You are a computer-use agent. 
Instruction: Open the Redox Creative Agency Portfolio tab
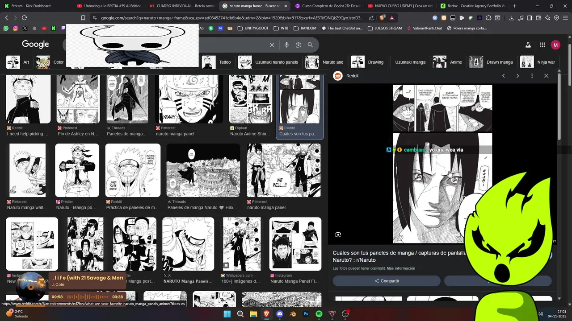coord(473,6)
